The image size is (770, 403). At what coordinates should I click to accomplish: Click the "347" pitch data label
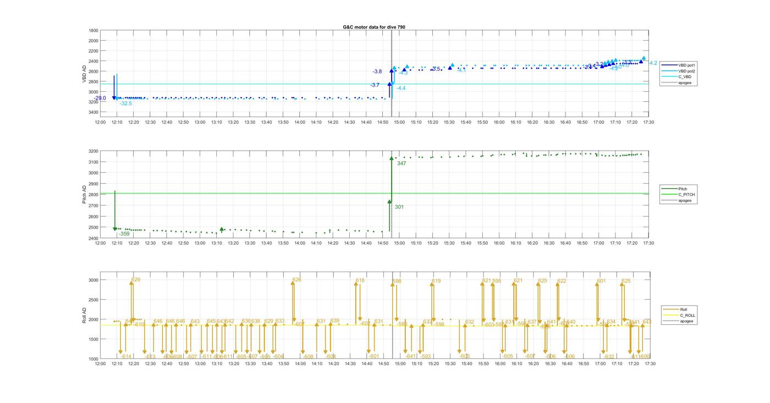[402, 163]
